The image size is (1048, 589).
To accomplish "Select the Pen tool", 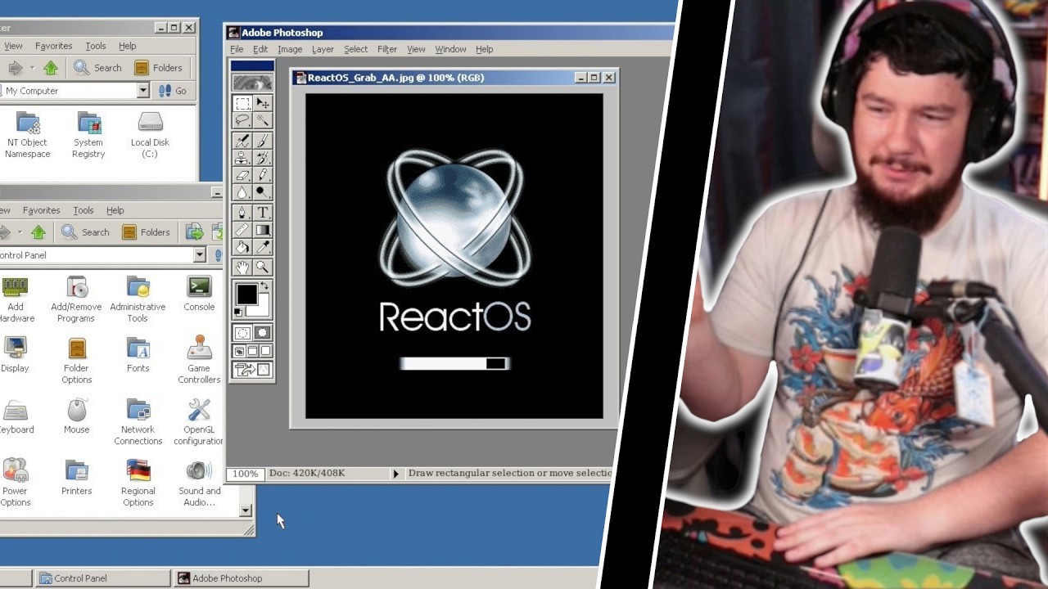I will (x=242, y=212).
